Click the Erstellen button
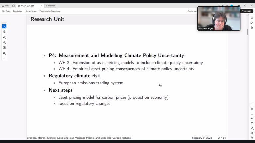The image size is (255, 143). click(x=50, y=6)
